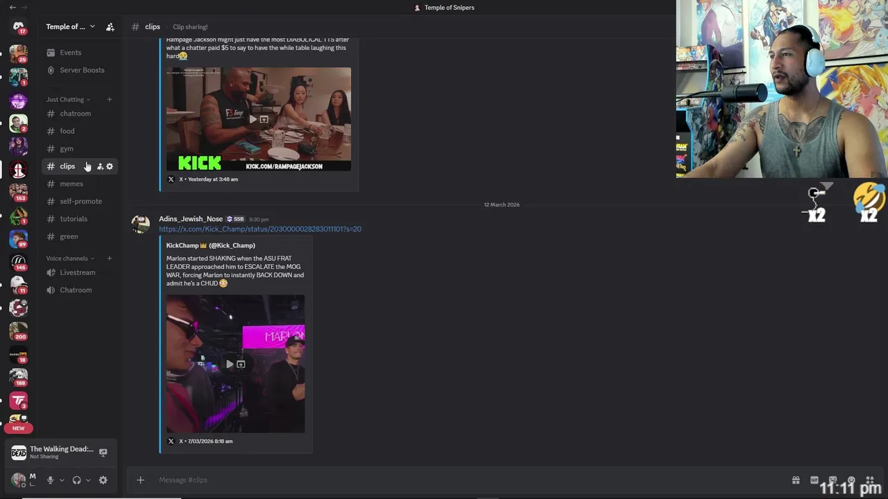Click SSB server tag badge
This screenshot has height=499, width=888.
click(235, 219)
